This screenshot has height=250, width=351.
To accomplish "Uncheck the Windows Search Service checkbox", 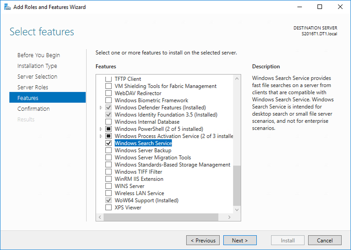I will (x=109, y=143).
